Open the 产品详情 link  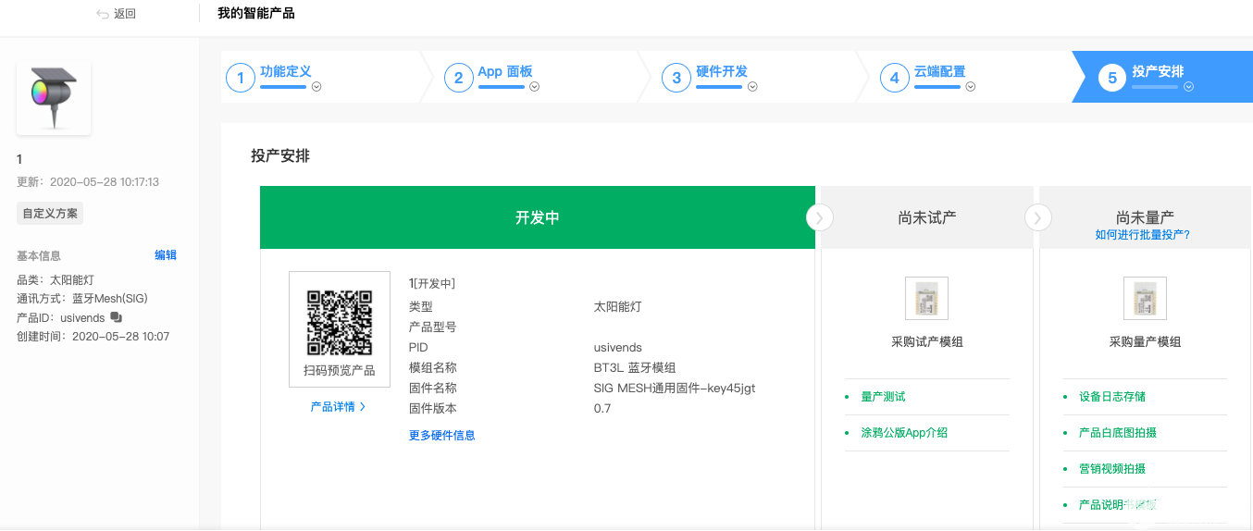[x=338, y=407]
